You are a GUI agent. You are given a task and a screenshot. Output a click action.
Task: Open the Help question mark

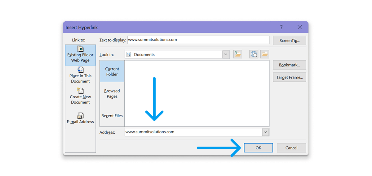(x=281, y=27)
